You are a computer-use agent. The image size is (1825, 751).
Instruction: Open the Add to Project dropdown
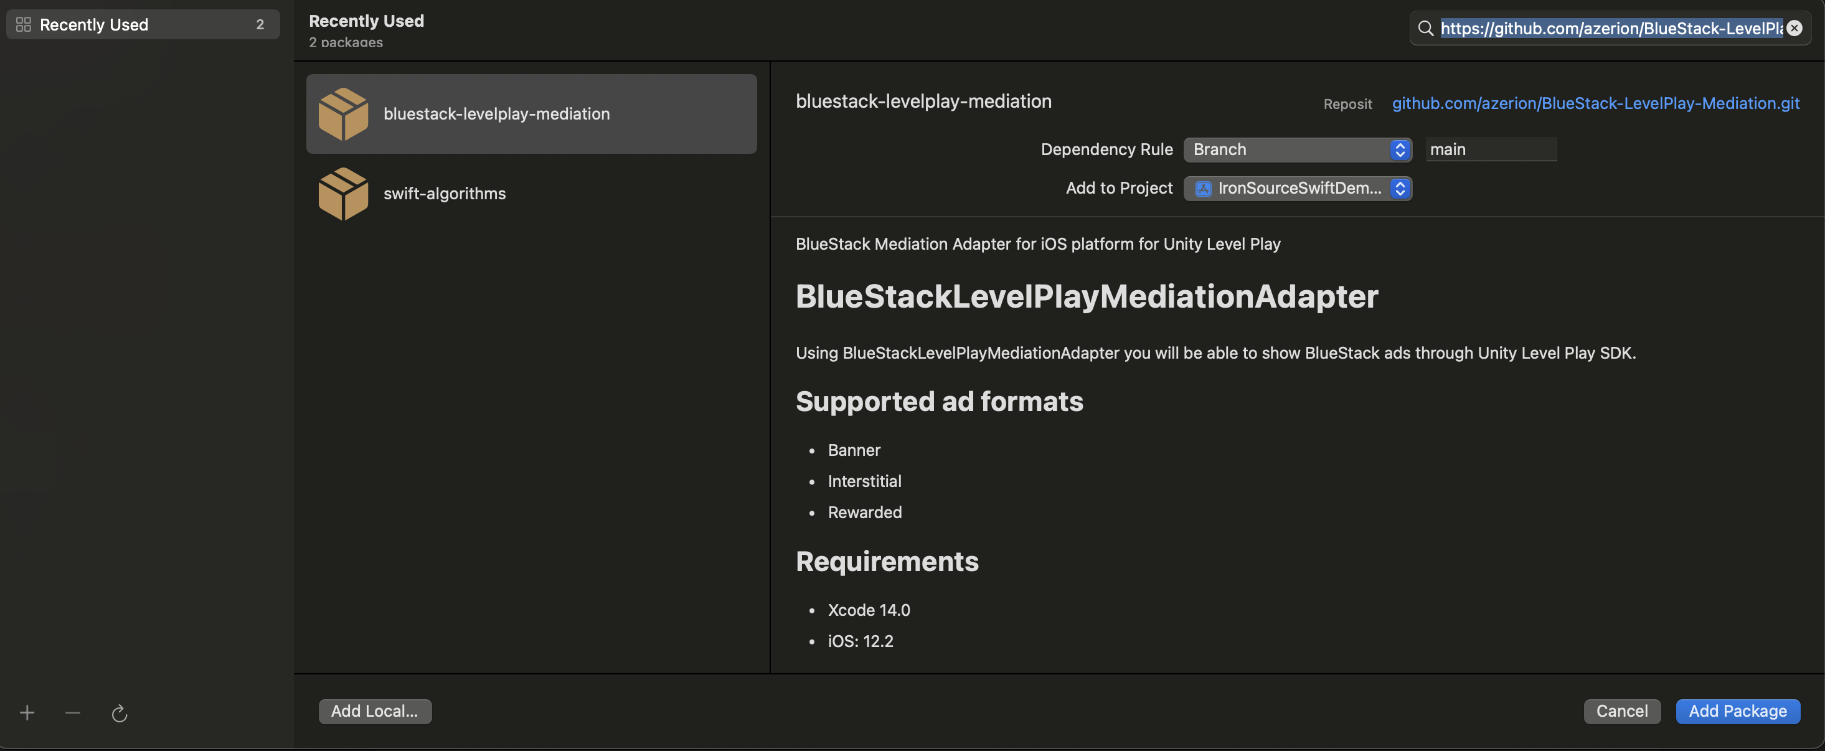tap(1297, 189)
